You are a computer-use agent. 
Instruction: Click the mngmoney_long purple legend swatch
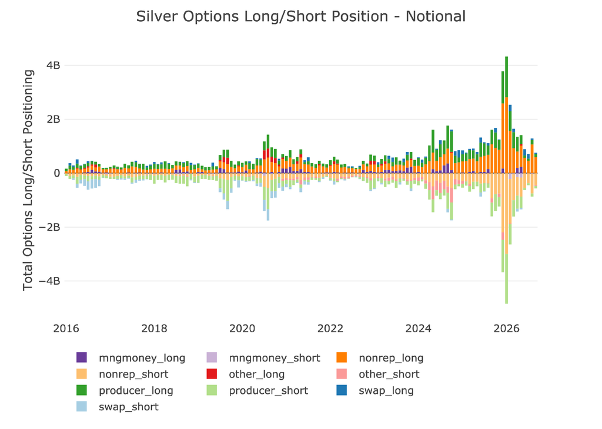[81, 357]
